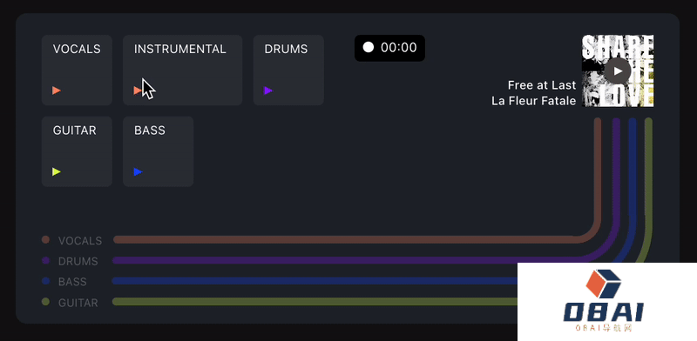The image size is (697, 341).
Task: Click the olive Guitar track line
Action: pyautogui.click(x=315, y=302)
